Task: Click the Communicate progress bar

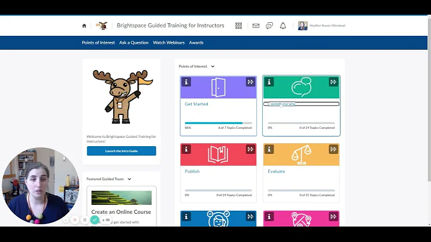Action: tap(301, 123)
